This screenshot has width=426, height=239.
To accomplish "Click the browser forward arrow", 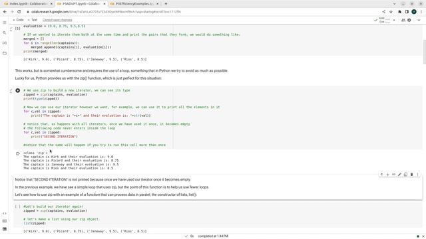I will pos(12,12).
